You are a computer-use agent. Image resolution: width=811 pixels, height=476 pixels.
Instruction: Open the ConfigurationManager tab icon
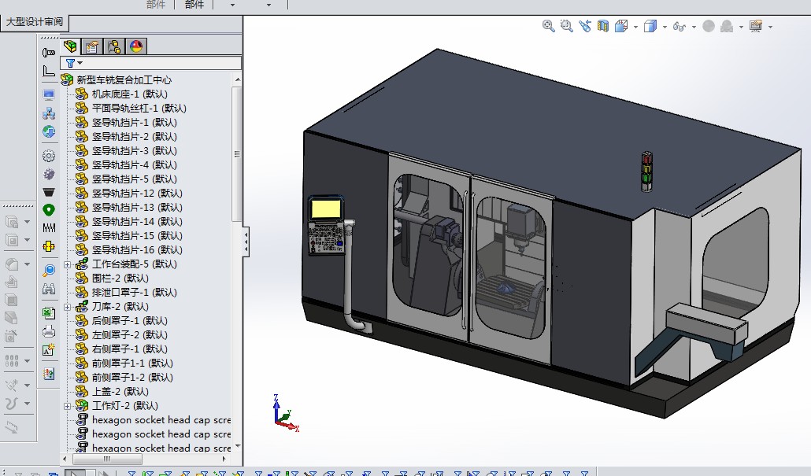114,46
